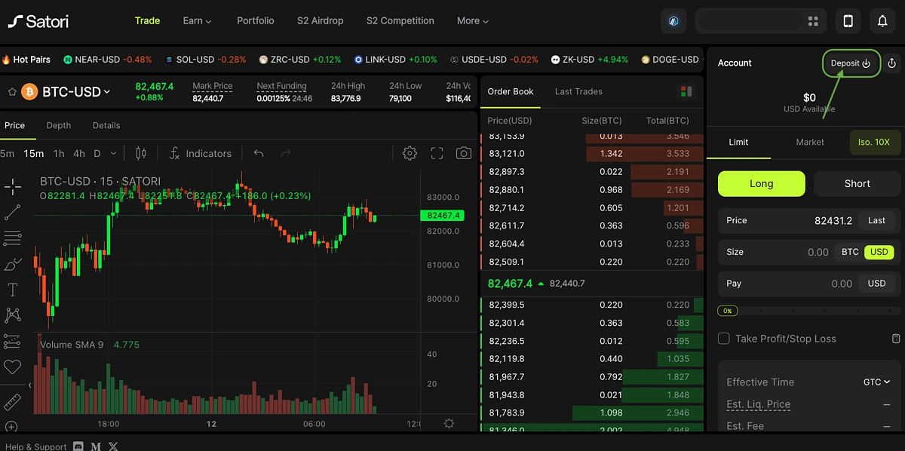
Task: Select the ruler measure tool
Action: [12, 401]
